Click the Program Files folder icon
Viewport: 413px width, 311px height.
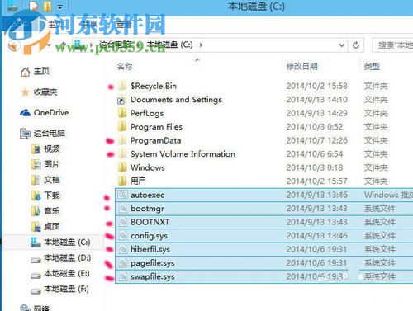tap(122, 127)
